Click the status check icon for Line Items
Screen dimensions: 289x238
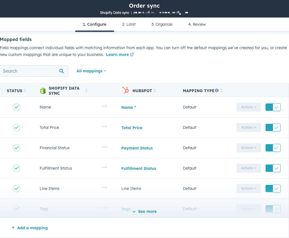pyautogui.click(x=17, y=189)
